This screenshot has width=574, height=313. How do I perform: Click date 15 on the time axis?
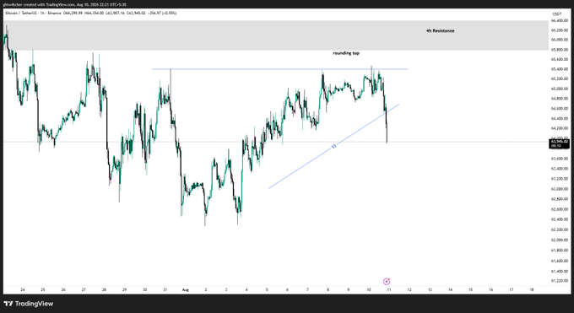470,289
